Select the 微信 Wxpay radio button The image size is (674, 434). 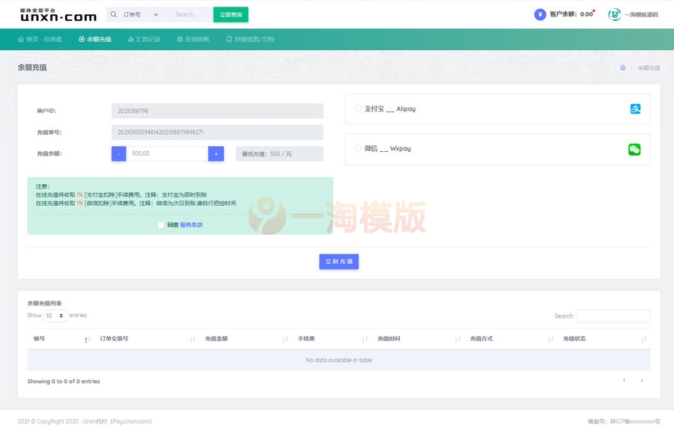coord(356,148)
